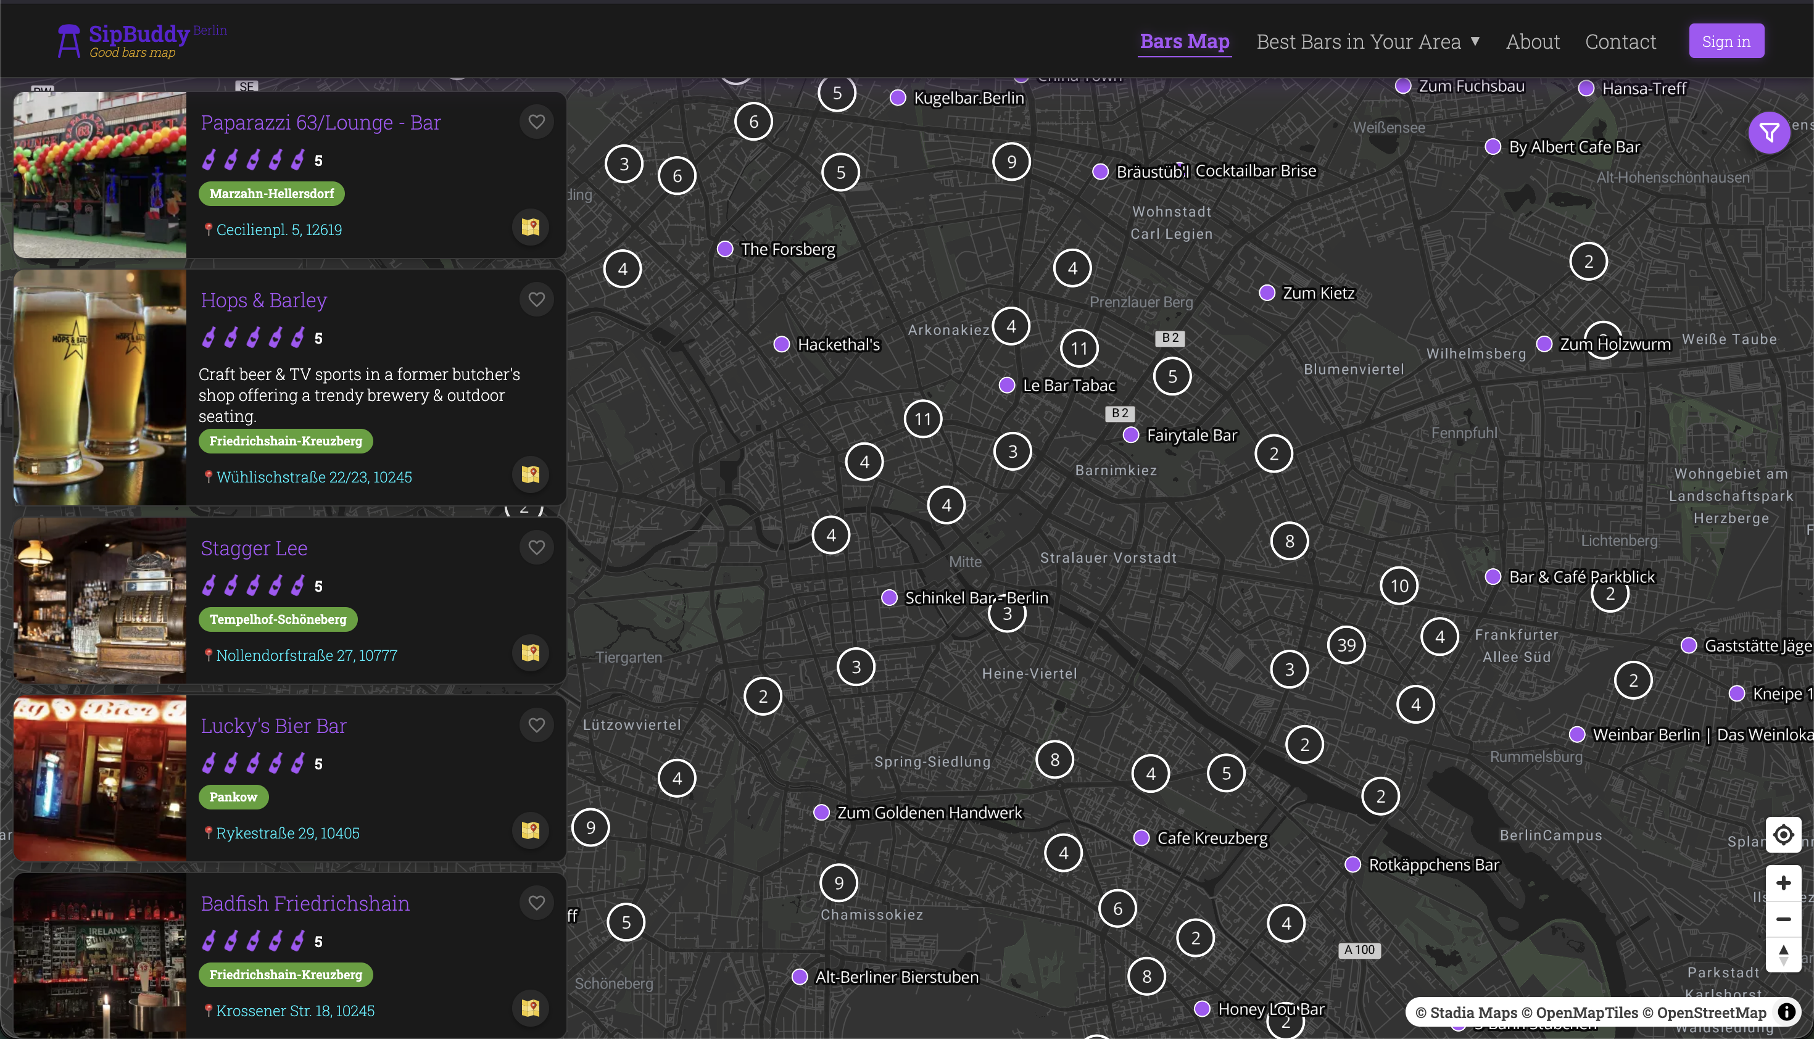
Task: Open the map attribution info icon
Action: pyautogui.click(x=1787, y=1012)
